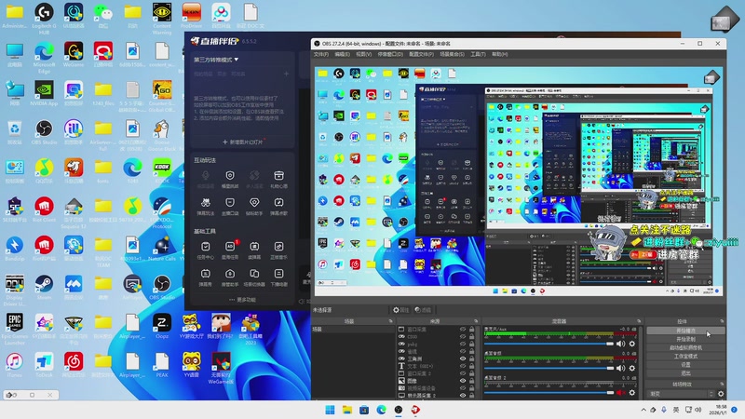Click the 开始推流 button

click(685, 331)
